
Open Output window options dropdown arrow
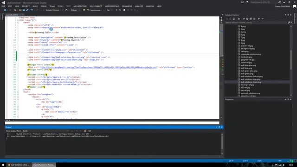[217, 127]
